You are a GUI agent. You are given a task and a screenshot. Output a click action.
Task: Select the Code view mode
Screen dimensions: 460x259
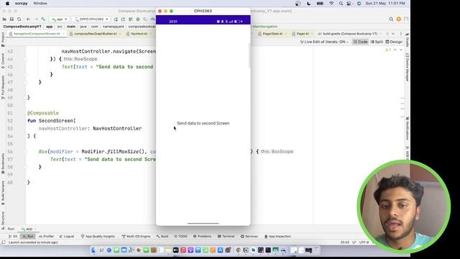pos(360,42)
